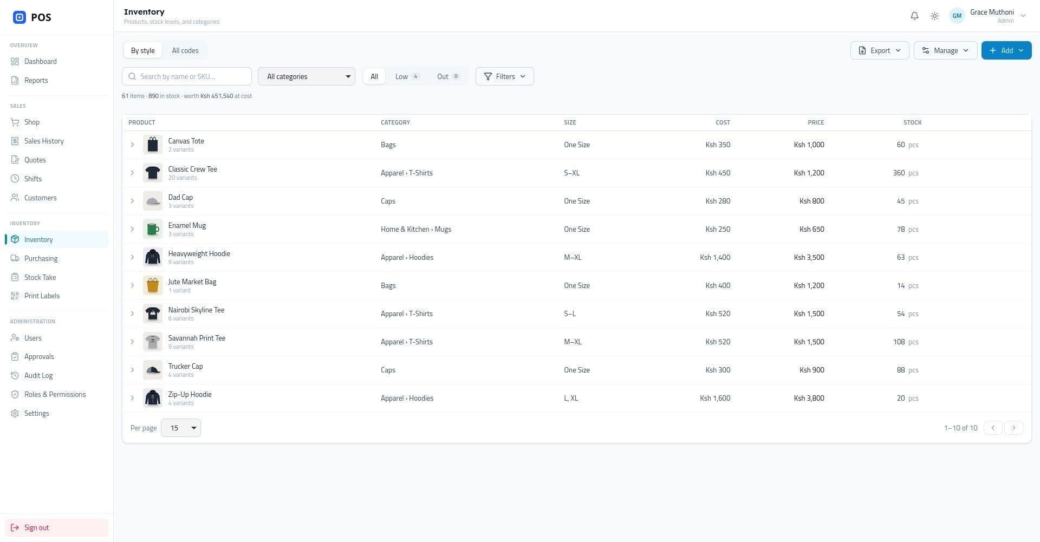Open Dashboard from the sidebar

coord(56,62)
